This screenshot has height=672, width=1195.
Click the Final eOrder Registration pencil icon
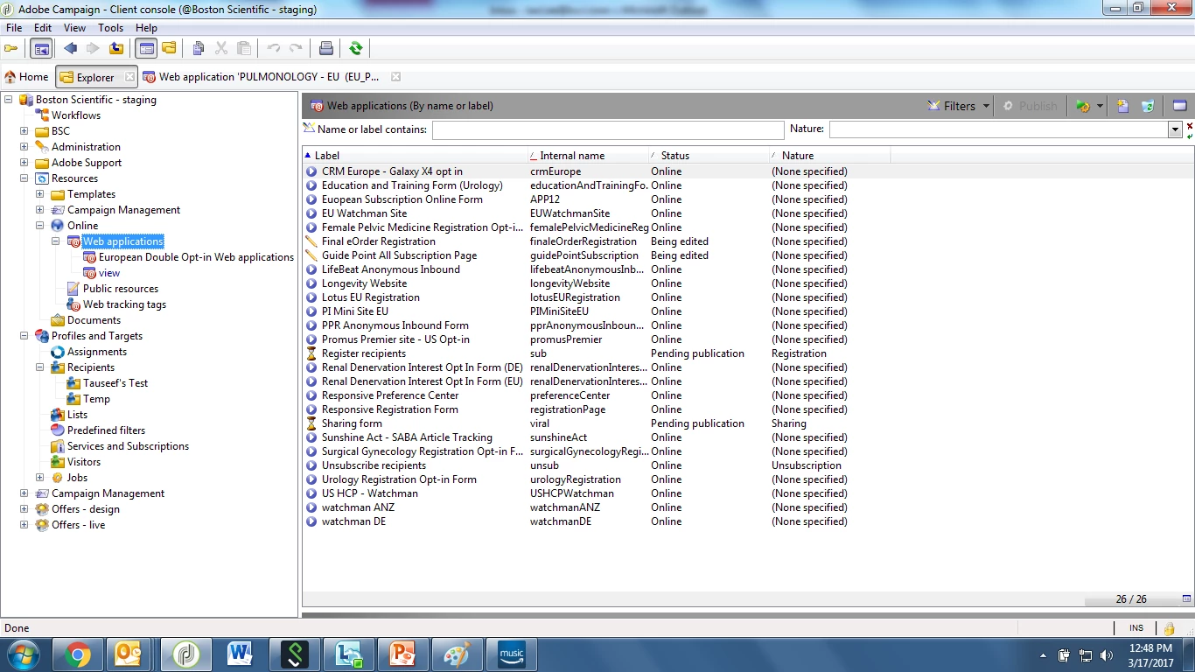tap(311, 241)
